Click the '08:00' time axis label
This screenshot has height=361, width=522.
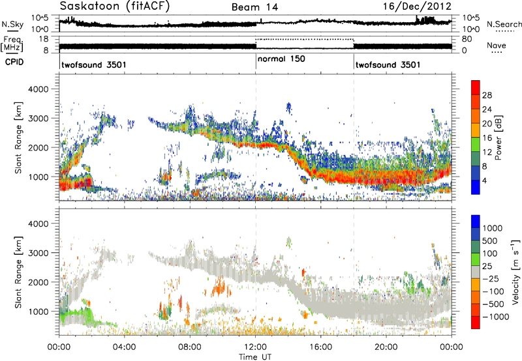tap(190, 347)
